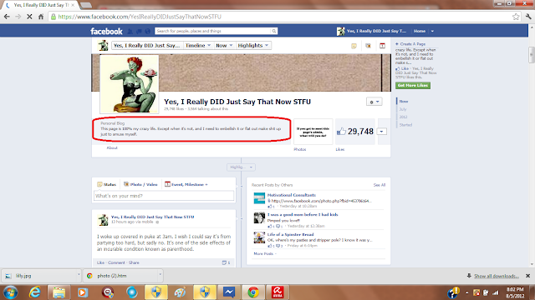Click the Windows Start orb
This screenshot has width=535, height=300.
10,292
